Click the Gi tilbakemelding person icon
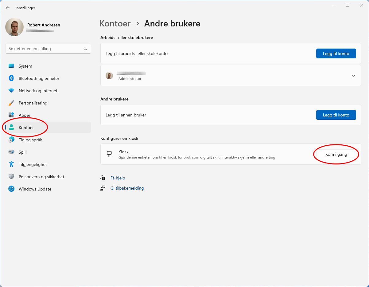 (x=103, y=188)
